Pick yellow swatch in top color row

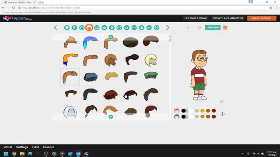tap(202, 111)
